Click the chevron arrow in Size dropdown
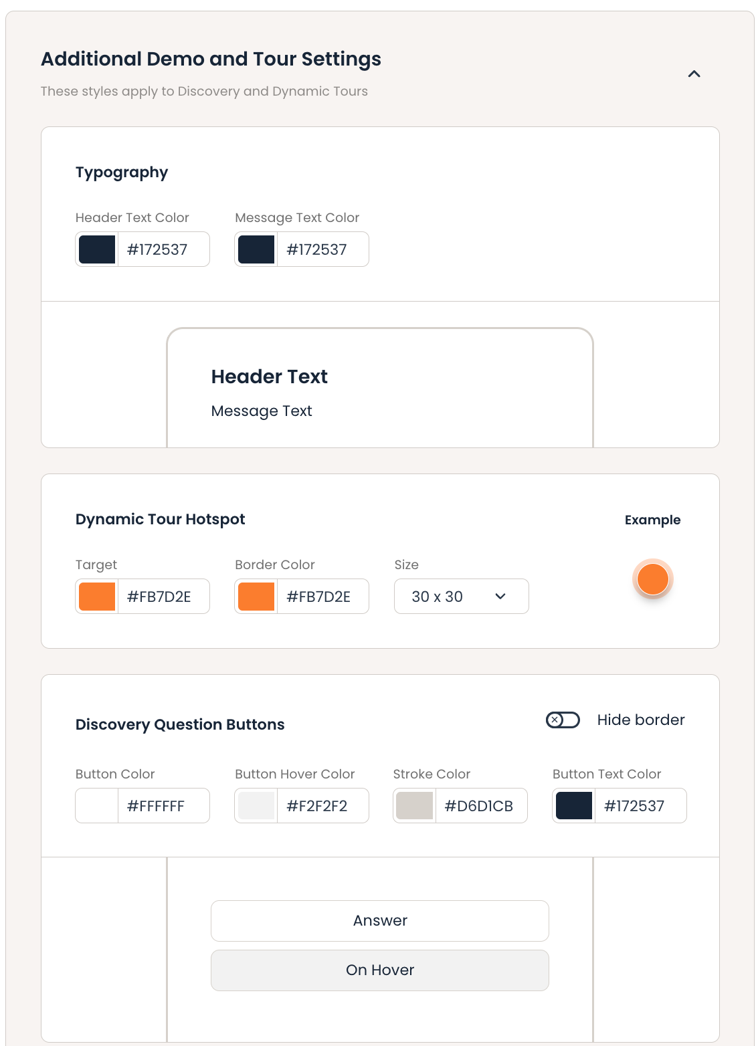This screenshot has width=756, height=1046. 500,597
